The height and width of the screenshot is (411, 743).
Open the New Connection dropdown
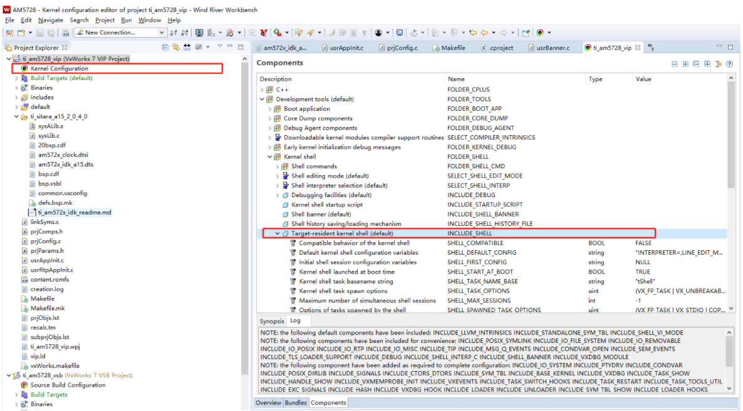pyautogui.click(x=162, y=32)
